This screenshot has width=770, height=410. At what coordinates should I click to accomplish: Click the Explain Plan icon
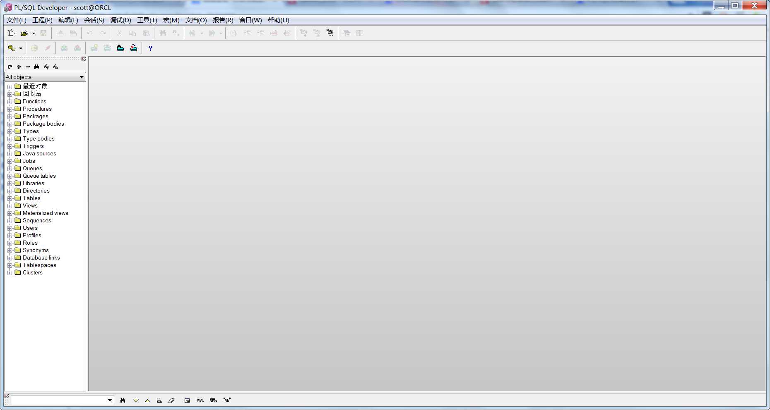click(x=94, y=48)
